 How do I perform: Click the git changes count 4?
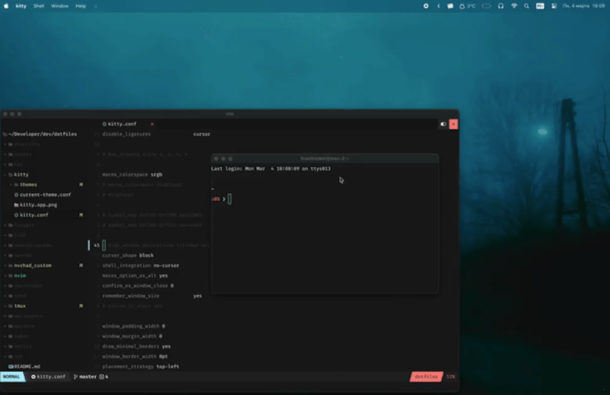coord(104,377)
